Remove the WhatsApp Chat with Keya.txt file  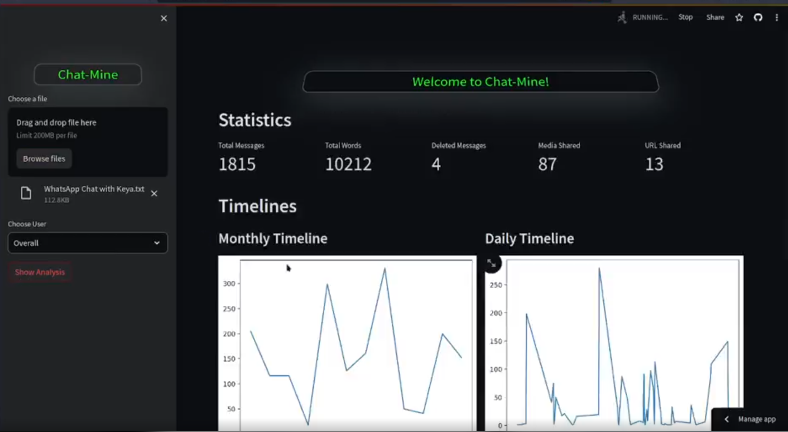point(154,193)
